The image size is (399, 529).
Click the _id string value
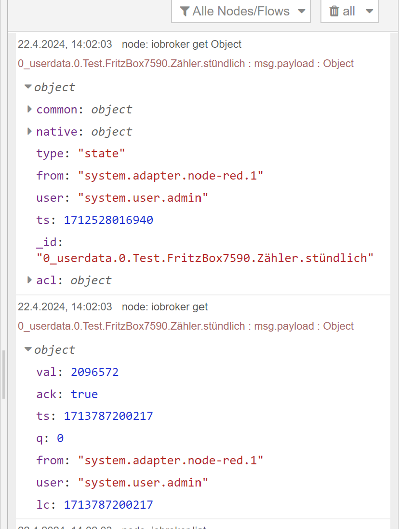pos(205,258)
